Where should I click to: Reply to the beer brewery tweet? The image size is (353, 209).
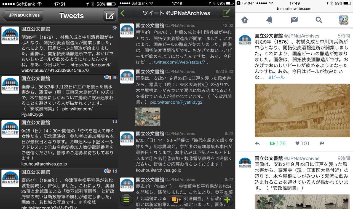(x=257, y=143)
